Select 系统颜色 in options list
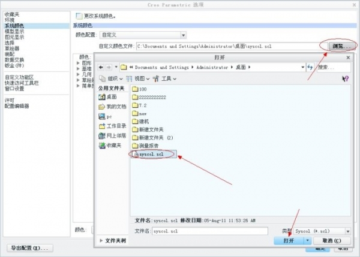Screen dimensions: 360x257 [14, 26]
